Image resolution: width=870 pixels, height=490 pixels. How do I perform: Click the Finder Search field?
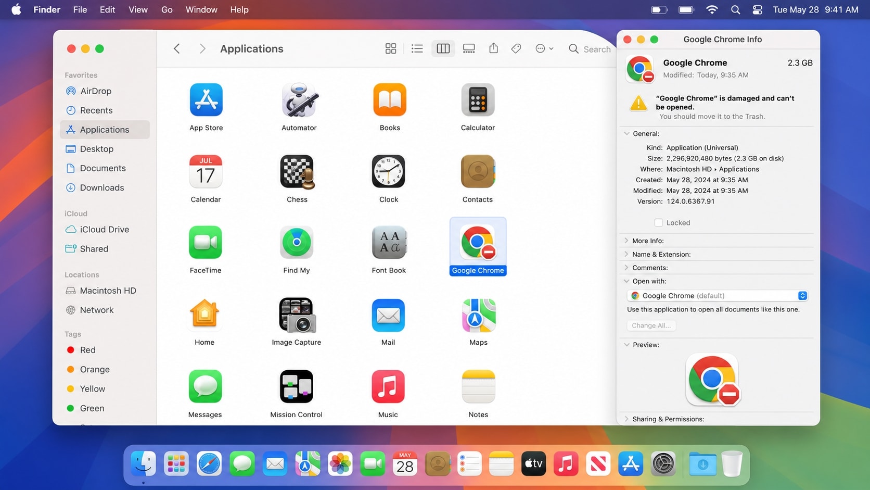pyautogui.click(x=590, y=49)
